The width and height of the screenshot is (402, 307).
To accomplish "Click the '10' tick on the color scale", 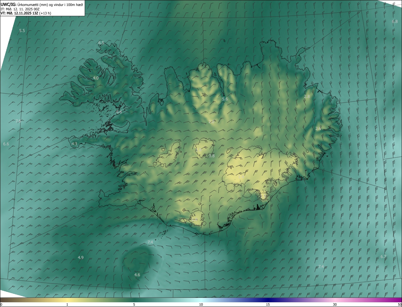I will [201, 304].
